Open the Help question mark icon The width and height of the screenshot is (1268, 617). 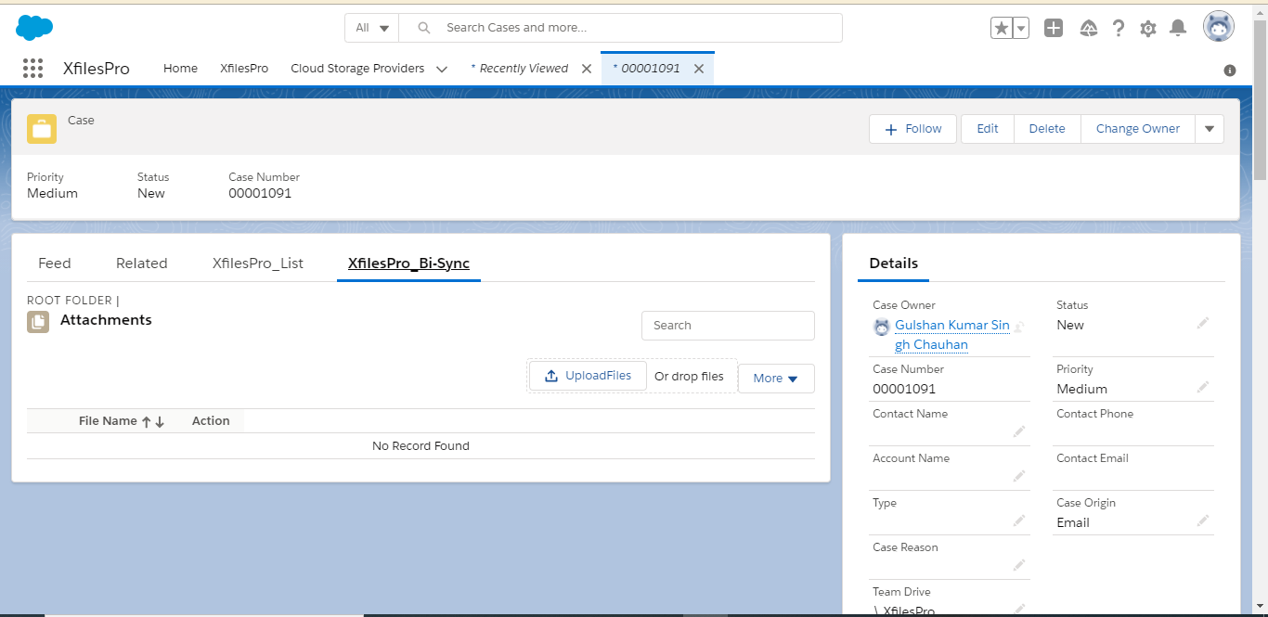tap(1119, 28)
